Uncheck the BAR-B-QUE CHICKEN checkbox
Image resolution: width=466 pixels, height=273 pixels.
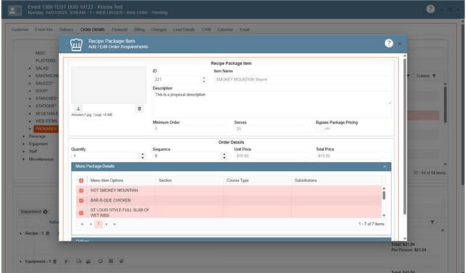[x=81, y=201]
